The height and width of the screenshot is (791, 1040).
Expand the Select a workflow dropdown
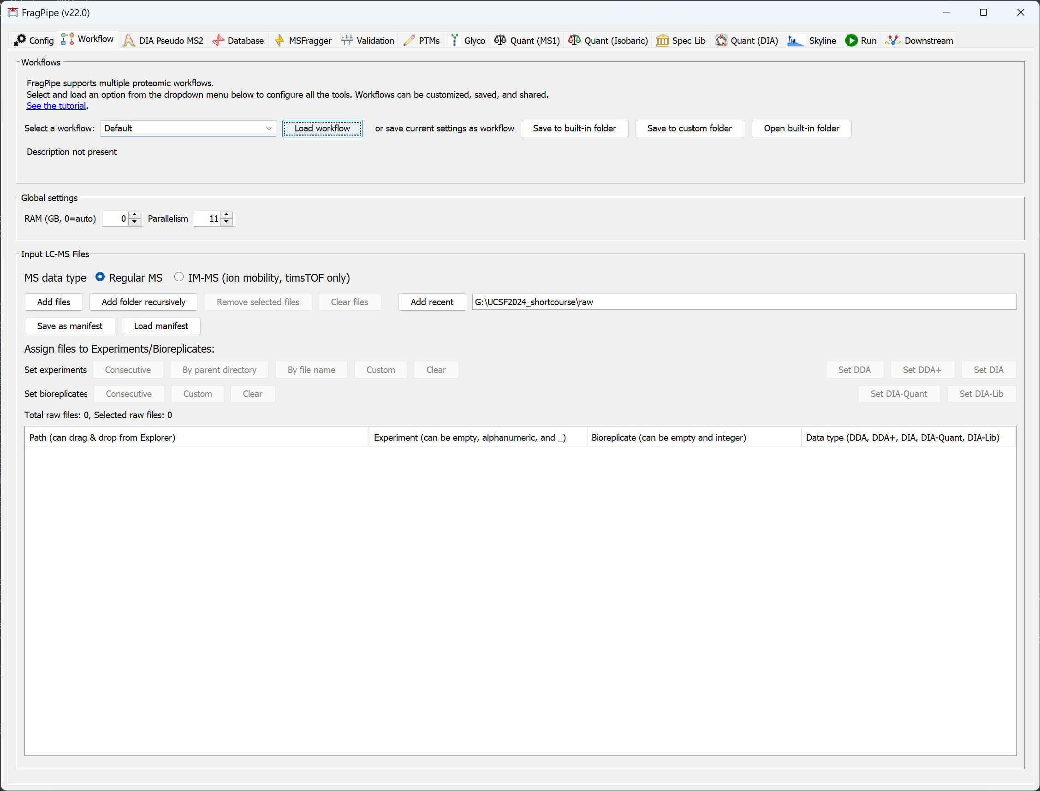pos(268,129)
